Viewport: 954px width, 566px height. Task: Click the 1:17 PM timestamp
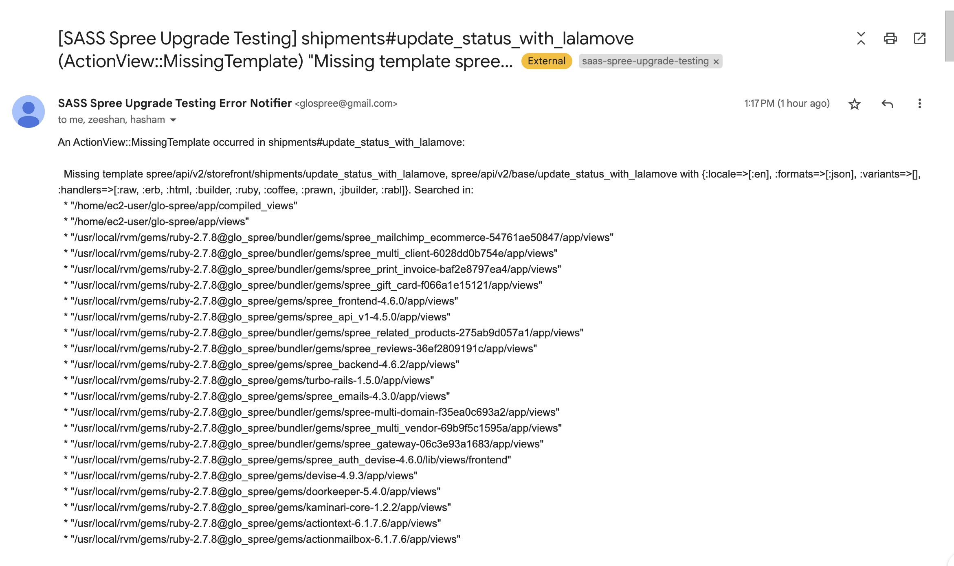(787, 103)
